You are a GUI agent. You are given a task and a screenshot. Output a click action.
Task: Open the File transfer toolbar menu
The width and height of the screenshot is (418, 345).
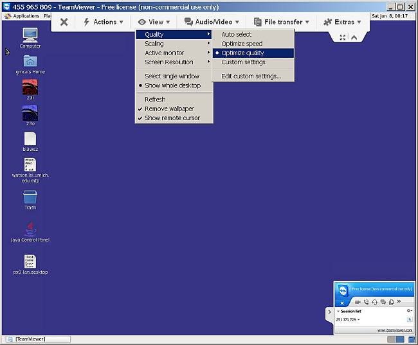click(282, 22)
